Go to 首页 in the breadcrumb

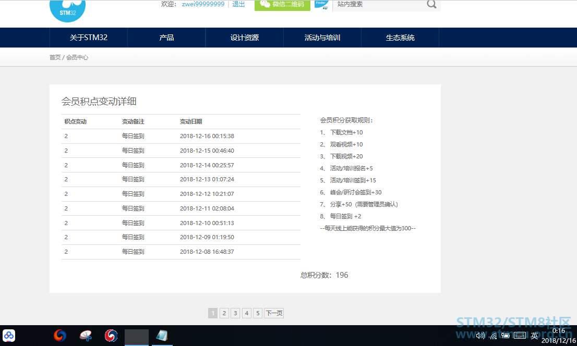pyautogui.click(x=55, y=57)
